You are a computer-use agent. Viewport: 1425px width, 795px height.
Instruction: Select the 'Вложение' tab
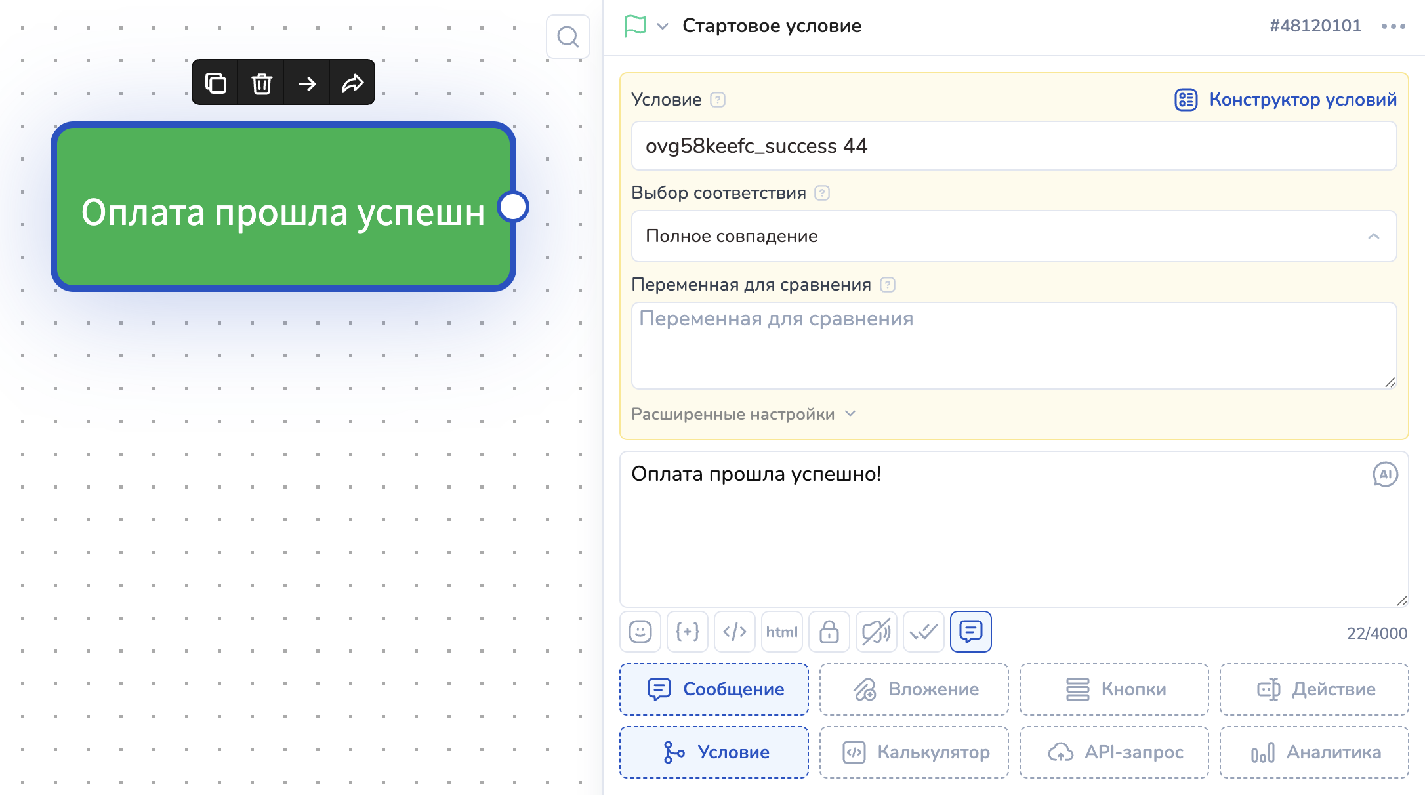pyautogui.click(x=914, y=689)
